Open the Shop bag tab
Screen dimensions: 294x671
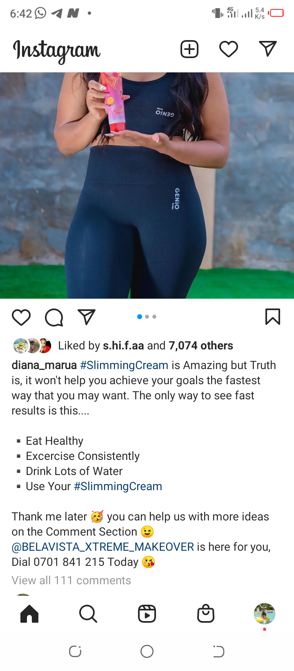[206, 614]
